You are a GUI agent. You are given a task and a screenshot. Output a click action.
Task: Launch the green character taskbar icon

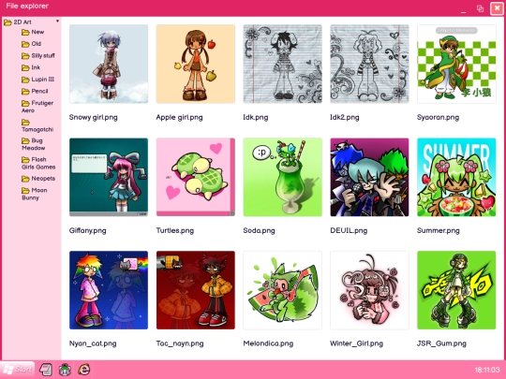click(65, 370)
